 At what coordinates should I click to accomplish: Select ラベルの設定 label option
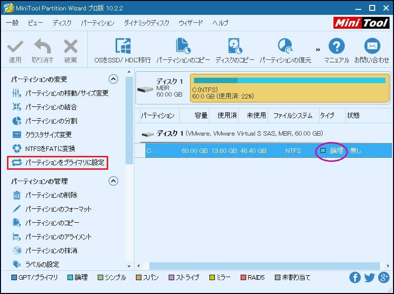(35, 264)
